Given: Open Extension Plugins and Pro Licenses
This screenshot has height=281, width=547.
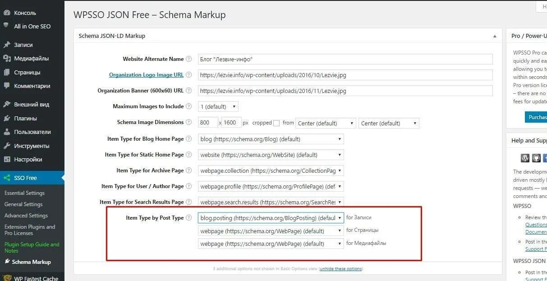Looking at the screenshot, I should (x=30, y=230).
